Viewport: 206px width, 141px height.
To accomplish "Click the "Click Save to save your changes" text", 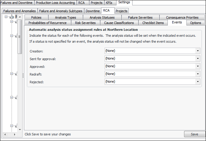I will coord(48,134).
